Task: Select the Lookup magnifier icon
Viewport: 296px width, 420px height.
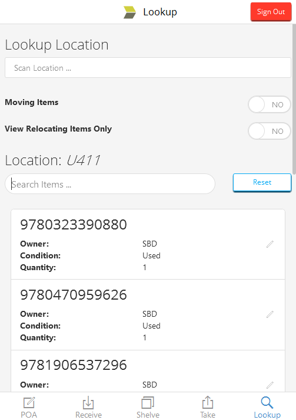Action: (x=267, y=402)
